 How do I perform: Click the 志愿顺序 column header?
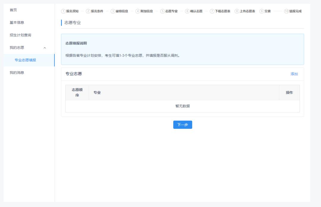[77, 92]
